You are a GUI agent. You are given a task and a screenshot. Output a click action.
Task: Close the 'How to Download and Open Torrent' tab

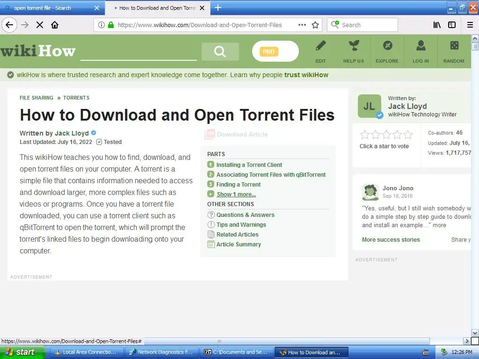(202, 8)
